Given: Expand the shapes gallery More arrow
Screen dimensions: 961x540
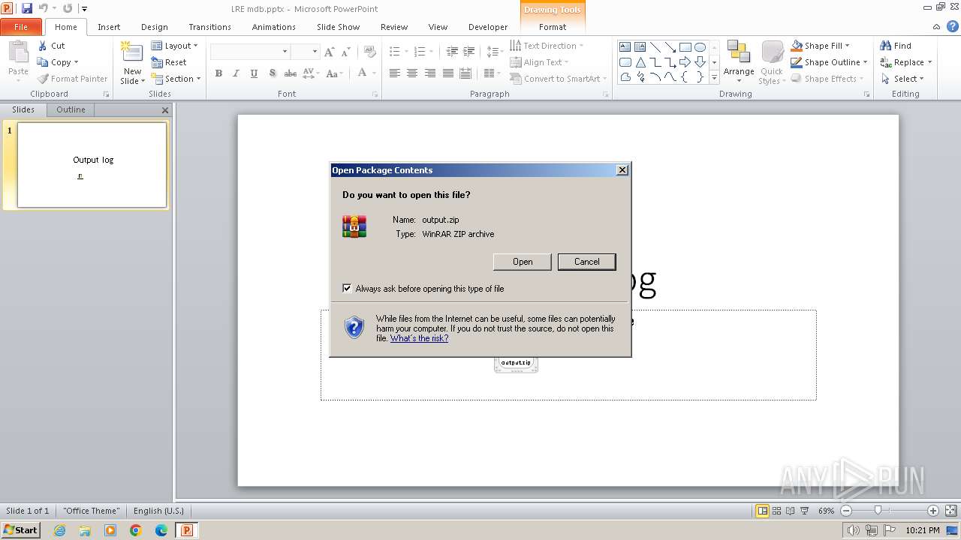Looking at the screenshot, I should [x=714, y=77].
